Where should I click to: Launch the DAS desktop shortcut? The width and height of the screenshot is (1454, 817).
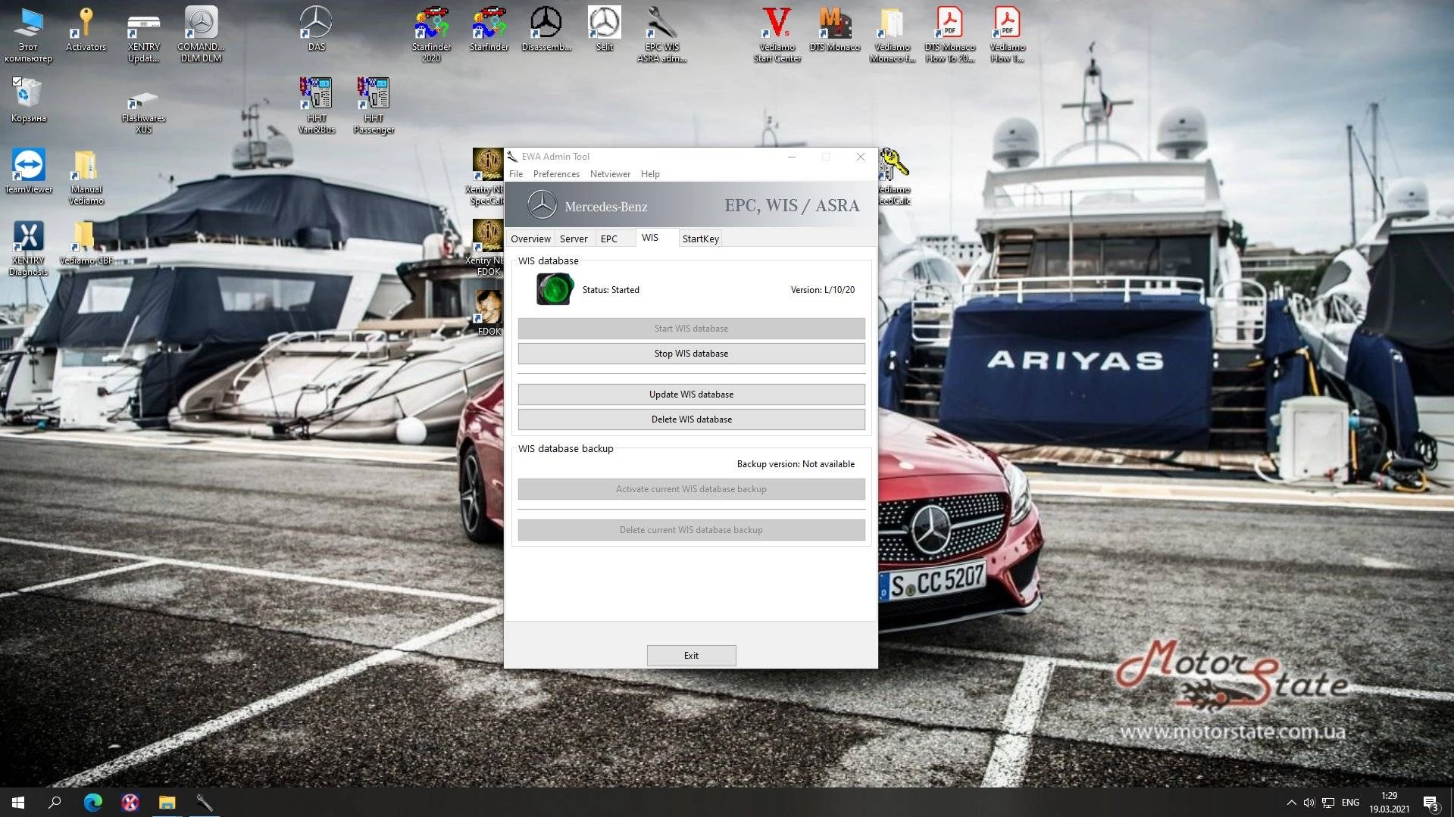coord(316,29)
